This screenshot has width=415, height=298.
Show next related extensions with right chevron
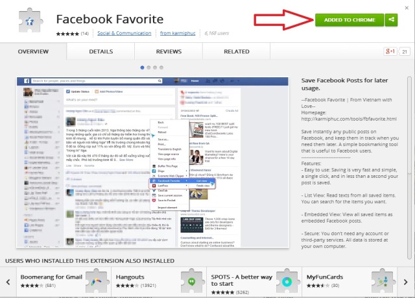click(x=406, y=282)
